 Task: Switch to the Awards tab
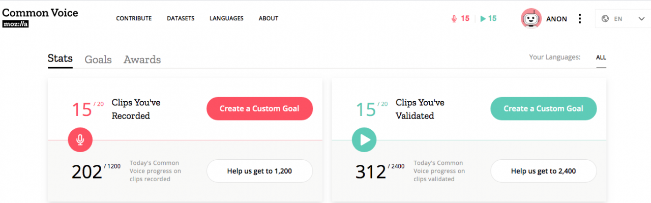142,60
